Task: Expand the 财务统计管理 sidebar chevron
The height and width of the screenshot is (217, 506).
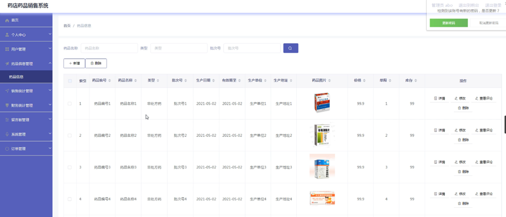Action: (50, 104)
